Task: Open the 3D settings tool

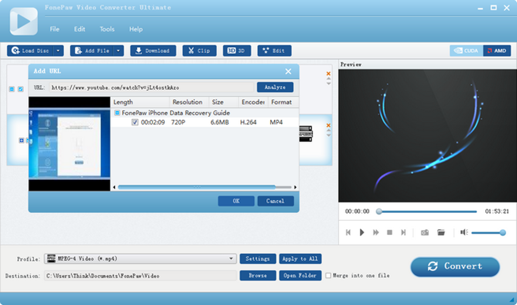Action: pyautogui.click(x=237, y=51)
